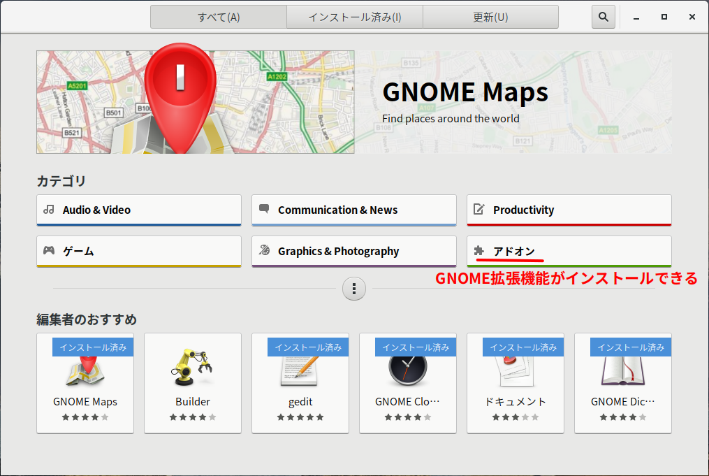Image resolution: width=709 pixels, height=476 pixels.
Task: Open the ゲーム category
Action: coord(139,252)
